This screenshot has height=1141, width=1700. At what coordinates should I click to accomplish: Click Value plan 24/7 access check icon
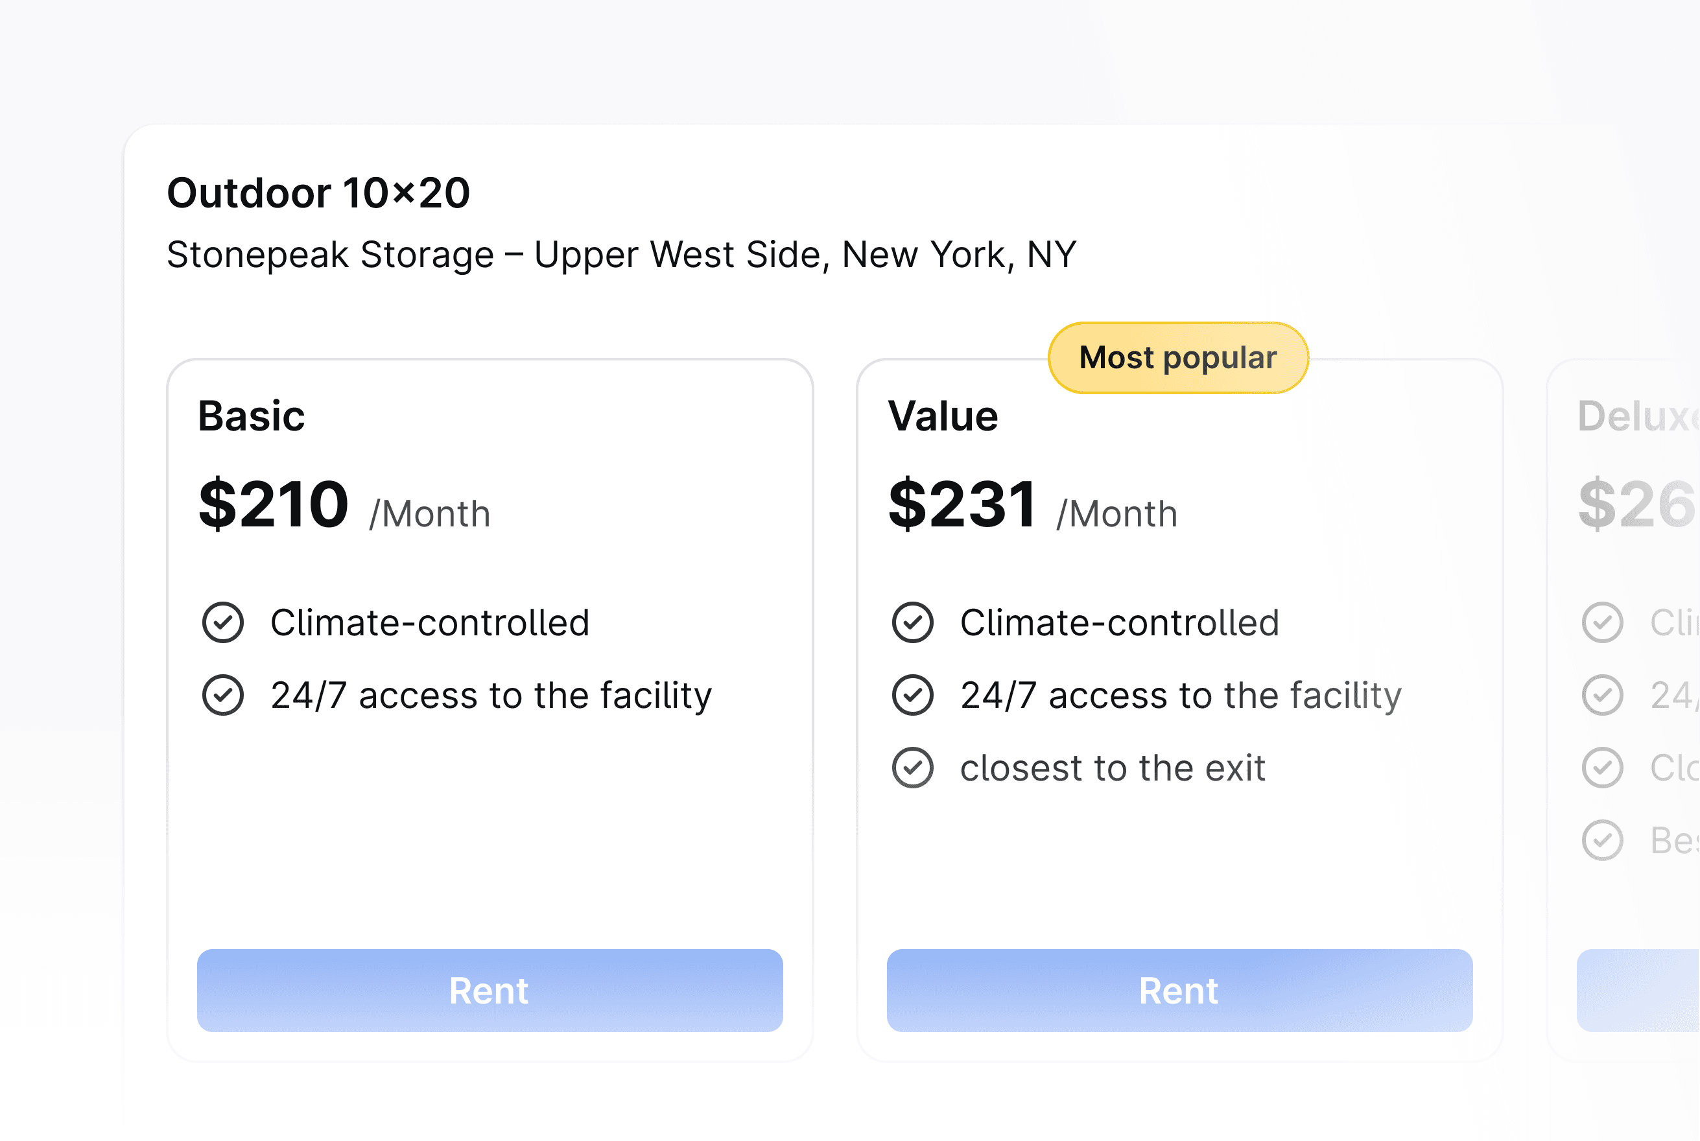pyautogui.click(x=913, y=696)
